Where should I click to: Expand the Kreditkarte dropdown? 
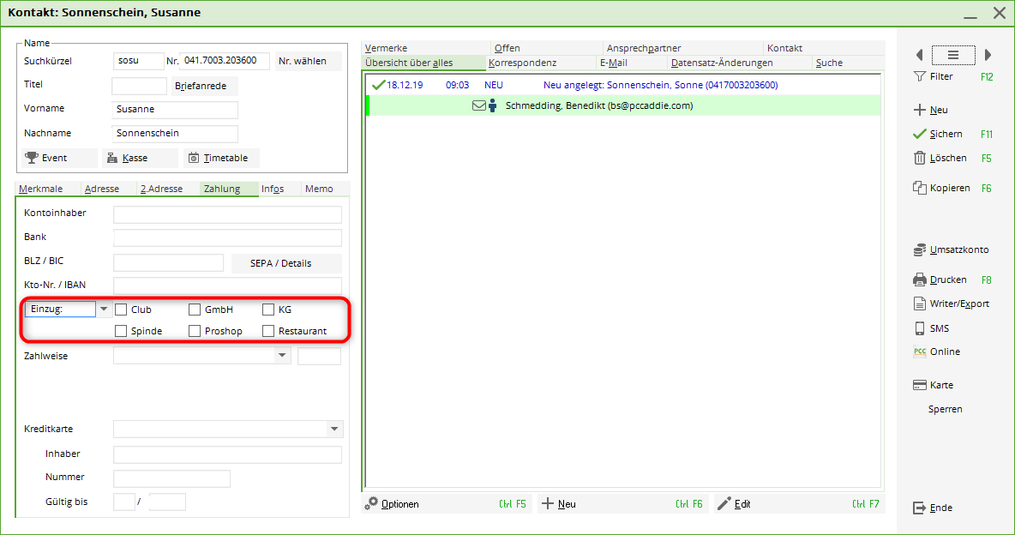point(333,429)
